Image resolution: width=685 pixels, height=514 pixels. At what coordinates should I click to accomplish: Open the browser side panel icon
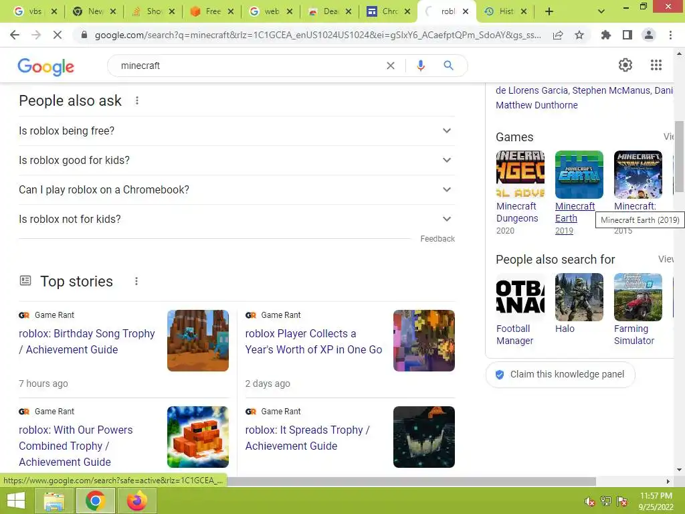[x=627, y=35]
